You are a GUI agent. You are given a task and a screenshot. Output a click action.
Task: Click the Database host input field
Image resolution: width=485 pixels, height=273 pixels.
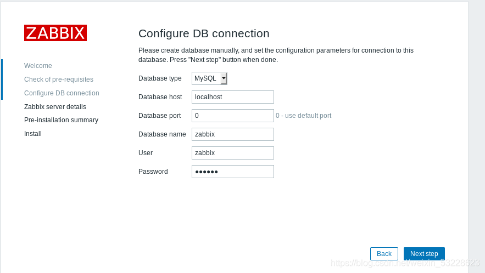(232, 97)
